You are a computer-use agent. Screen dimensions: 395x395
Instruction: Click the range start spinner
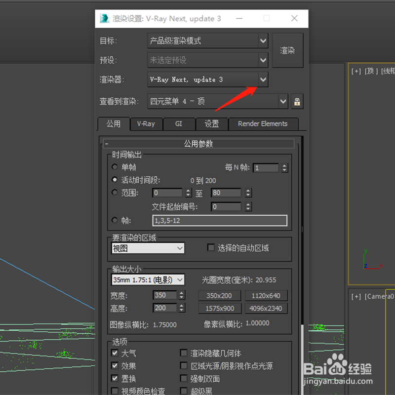pyautogui.click(x=189, y=193)
